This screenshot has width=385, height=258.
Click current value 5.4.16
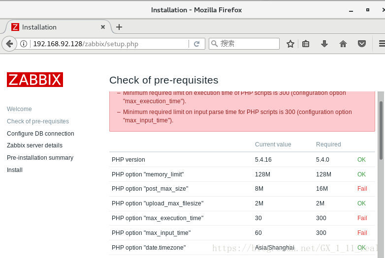click(x=263, y=160)
